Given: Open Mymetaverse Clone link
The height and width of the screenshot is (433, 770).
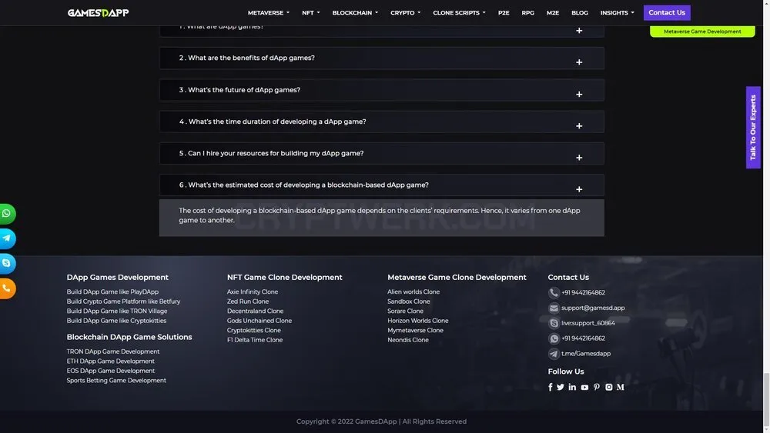Looking at the screenshot, I should [416, 331].
